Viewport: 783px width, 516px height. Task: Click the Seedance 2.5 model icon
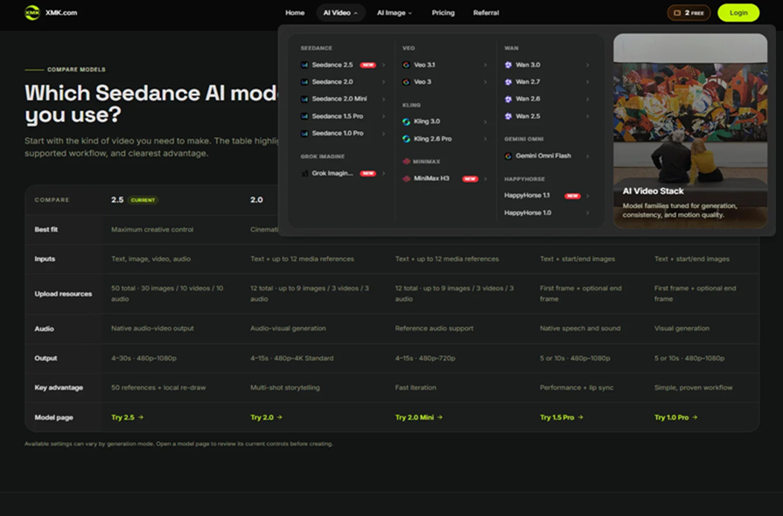[x=304, y=65]
